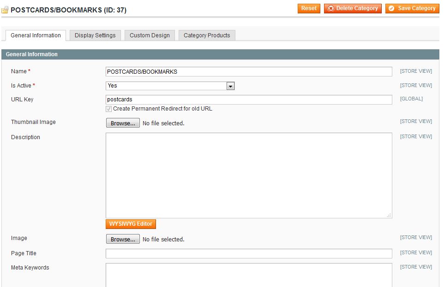Open the Custom Design tab

point(150,35)
